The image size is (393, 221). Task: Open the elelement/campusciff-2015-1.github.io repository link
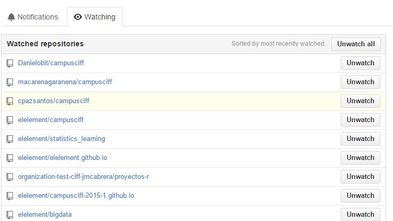tap(76, 196)
